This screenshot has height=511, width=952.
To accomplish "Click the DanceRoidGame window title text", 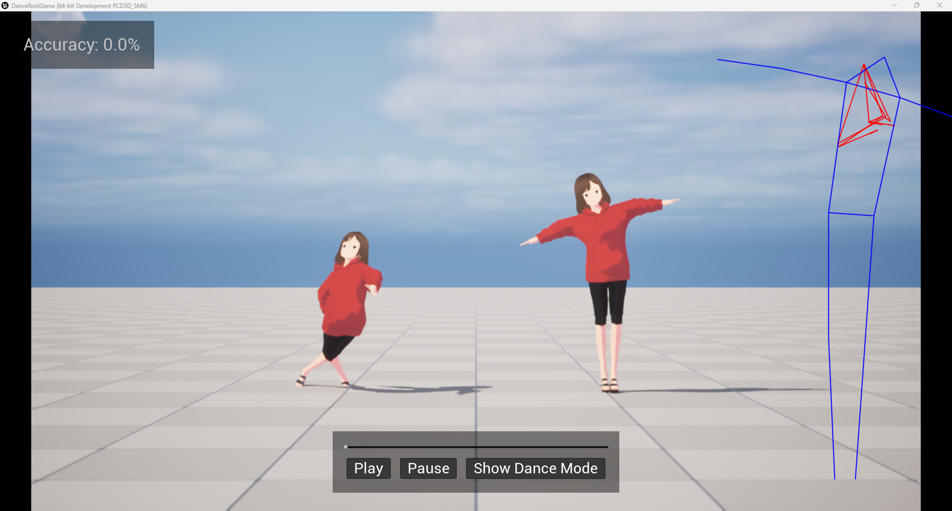I will click(x=79, y=6).
